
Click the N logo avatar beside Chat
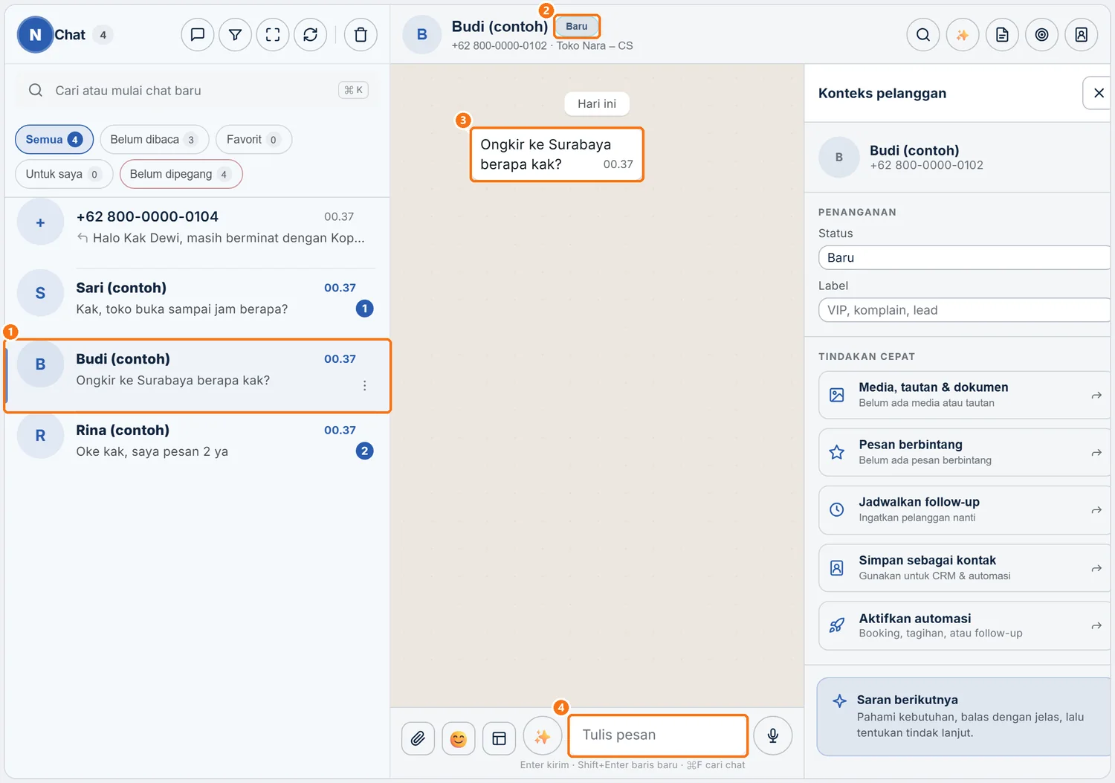click(35, 35)
